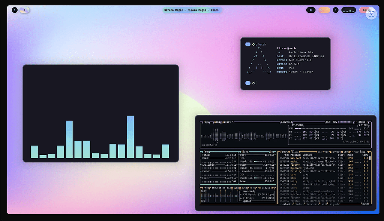Image resolution: width=384 pixels, height=221 pixels.
Task: Toggle 'per-core' CPU view in btop
Action: coord(323,152)
